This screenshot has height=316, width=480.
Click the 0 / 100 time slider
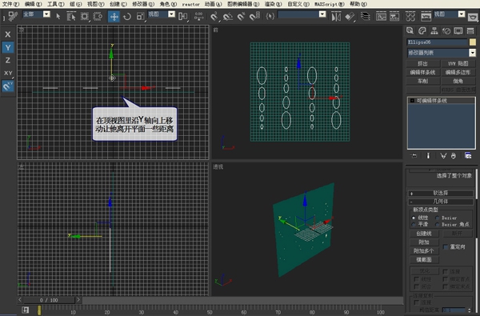click(x=49, y=300)
